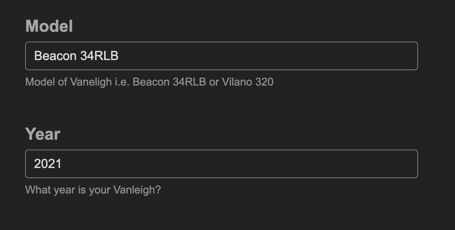This screenshot has height=230, width=455.
Task: Click "34RLB" inside the Model input box
Action: click(99, 56)
